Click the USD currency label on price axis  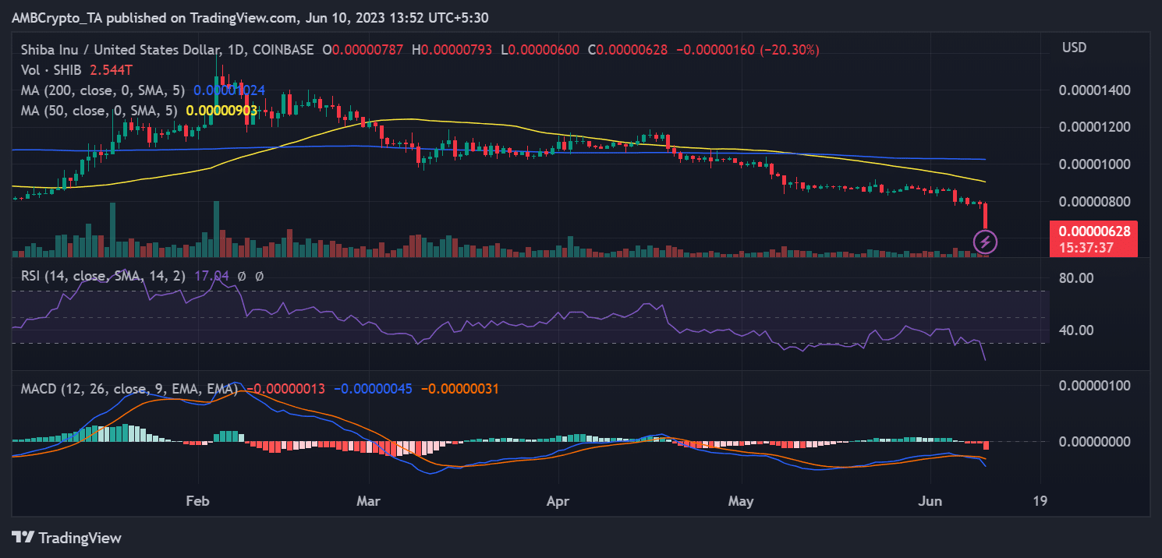(x=1074, y=48)
